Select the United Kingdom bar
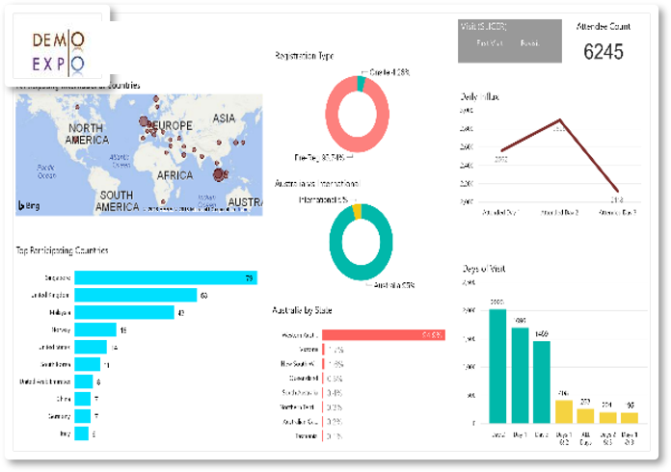 pyautogui.click(x=135, y=296)
